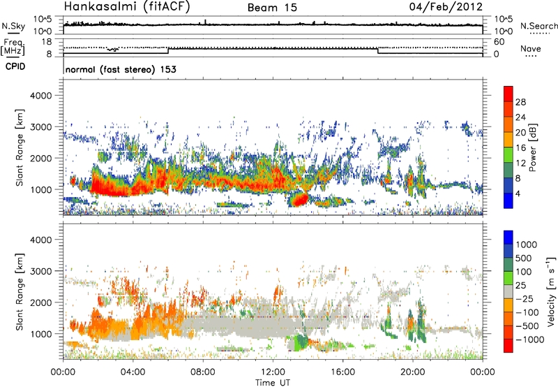This screenshot has width=558, height=387.
Task: Select the 'CPID' row label
Action: (x=15, y=66)
